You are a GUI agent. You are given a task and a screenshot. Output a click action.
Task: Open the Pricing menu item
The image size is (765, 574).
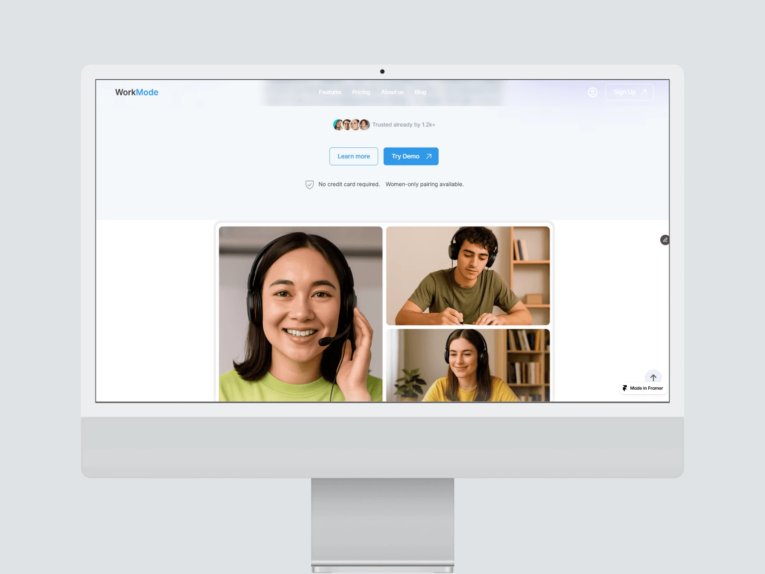pos(361,92)
